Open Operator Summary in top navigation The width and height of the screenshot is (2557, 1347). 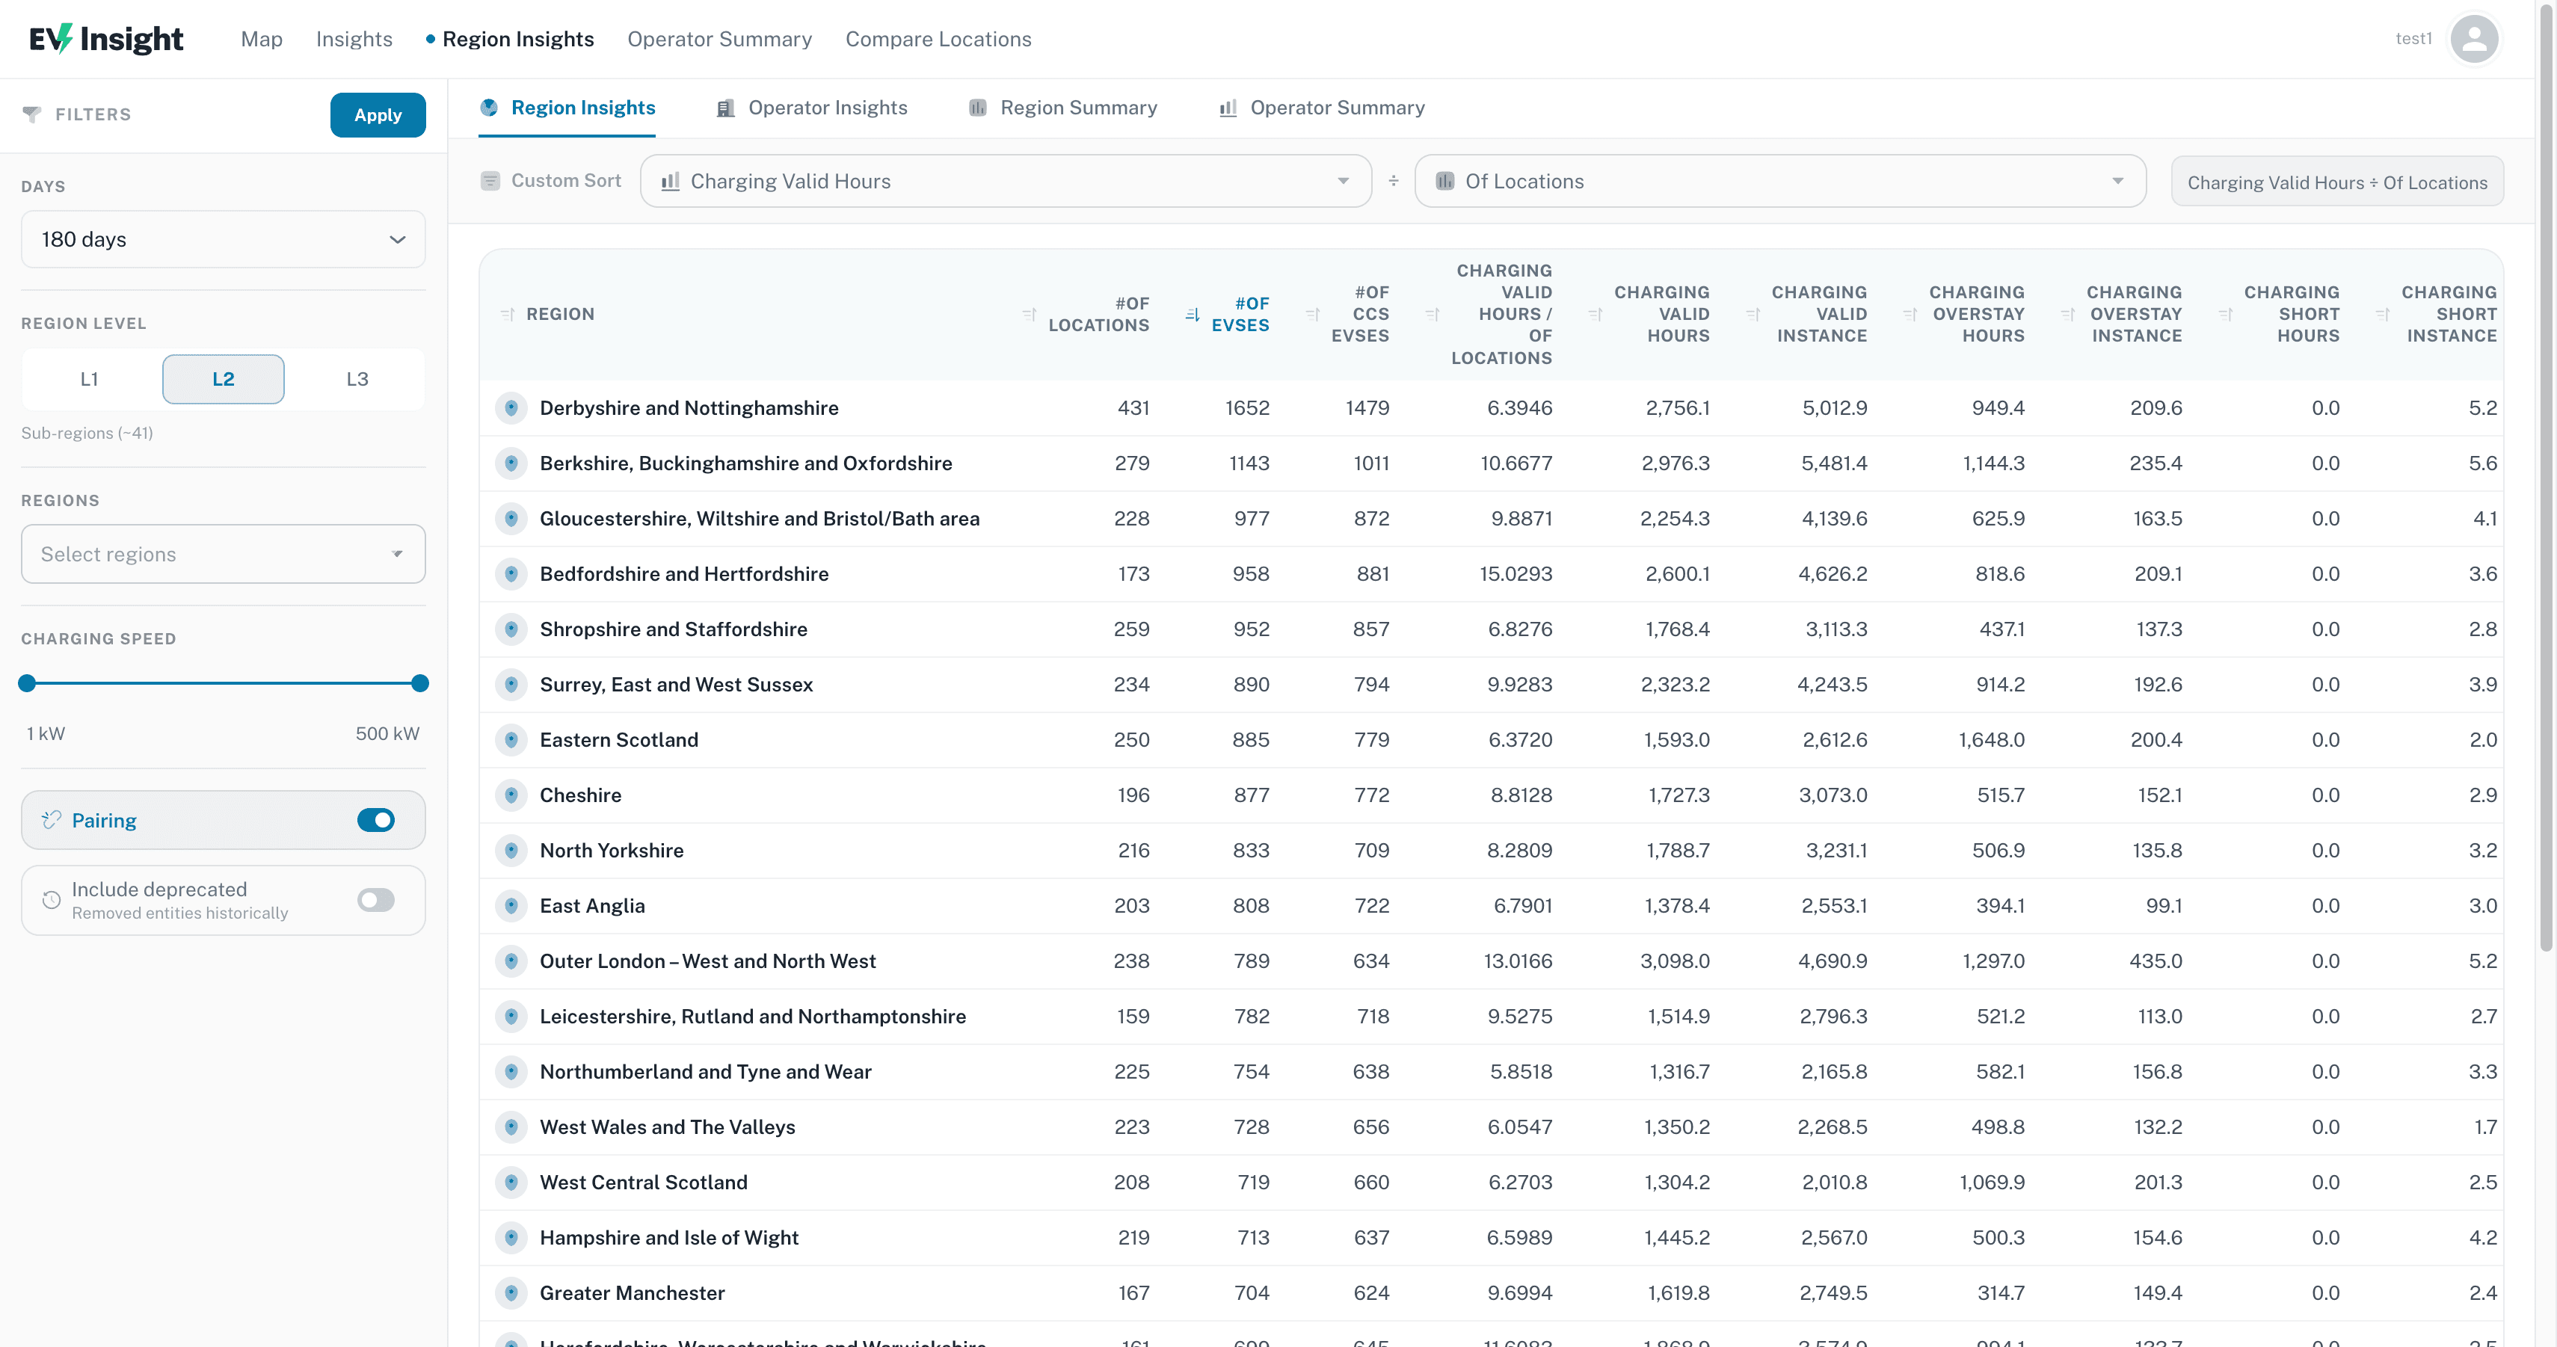click(x=720, y=39)
